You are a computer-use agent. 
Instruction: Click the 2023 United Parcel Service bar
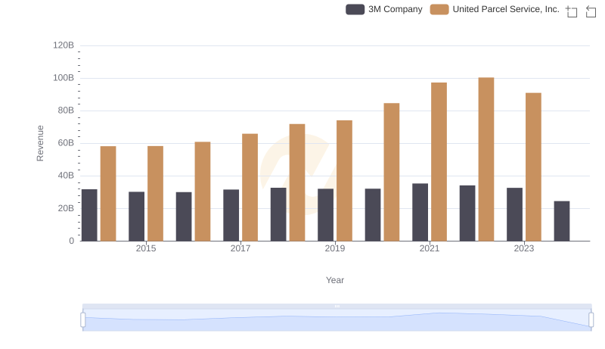coord(534,167)
